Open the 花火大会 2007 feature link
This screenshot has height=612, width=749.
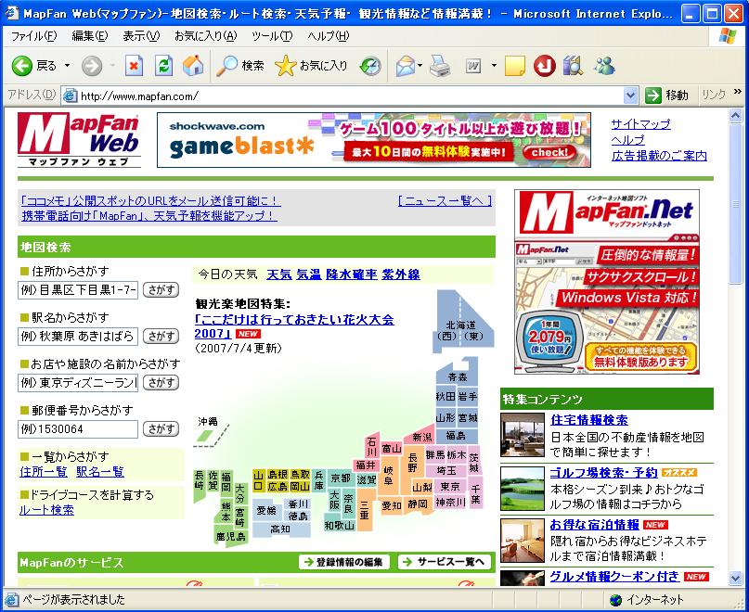point(294,326)
